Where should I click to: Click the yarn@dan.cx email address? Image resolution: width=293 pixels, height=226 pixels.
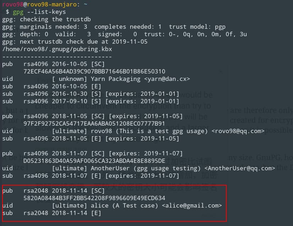click(x=167, y=79)
